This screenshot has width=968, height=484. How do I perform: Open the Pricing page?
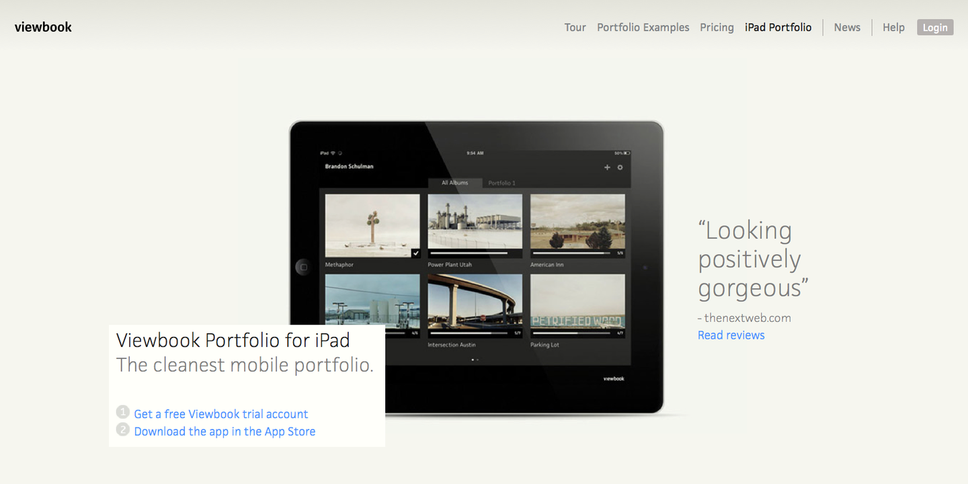[x=717, y=28]
